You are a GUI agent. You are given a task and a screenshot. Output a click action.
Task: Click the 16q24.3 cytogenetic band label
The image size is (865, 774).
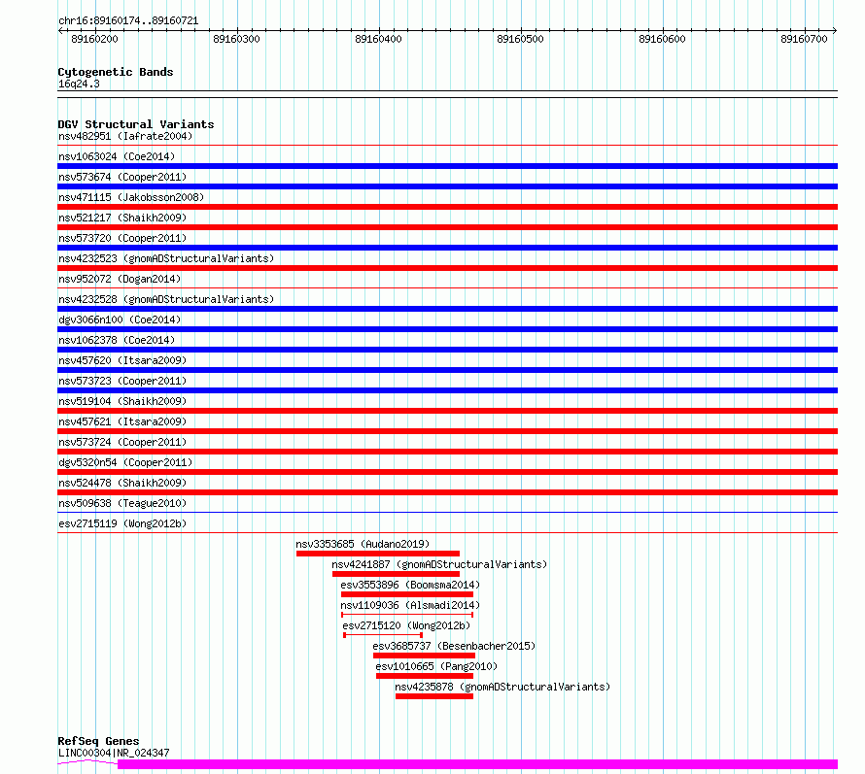point(79,84)
